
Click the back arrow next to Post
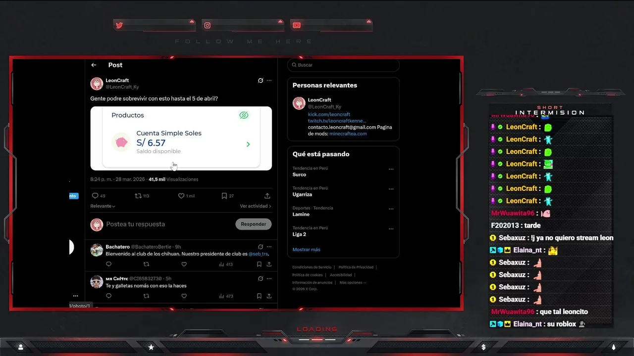tap(94, 65)
